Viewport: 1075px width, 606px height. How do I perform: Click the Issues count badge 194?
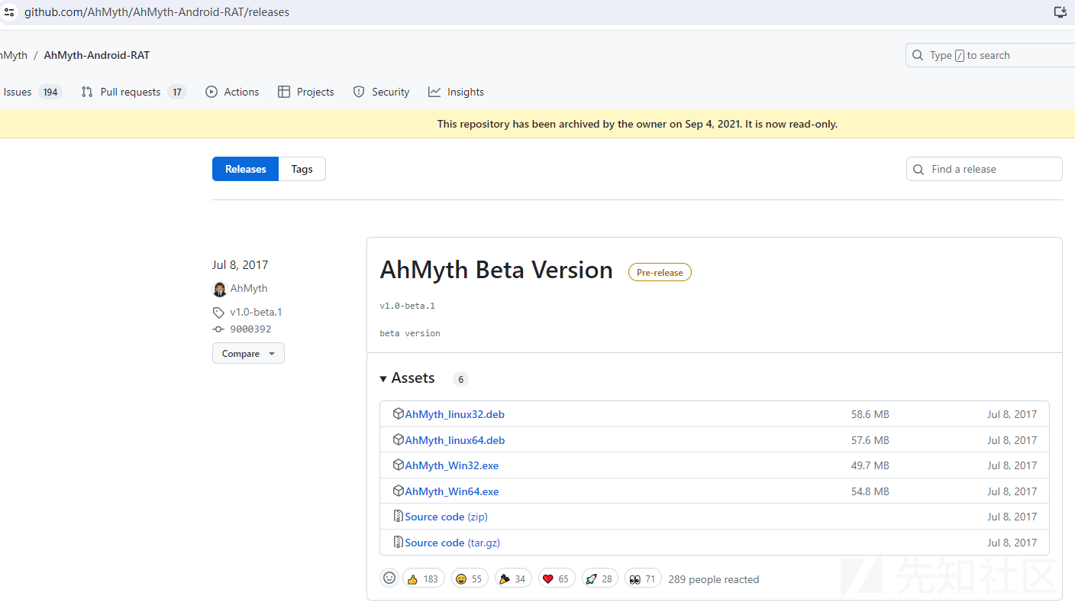click(50, 92)
